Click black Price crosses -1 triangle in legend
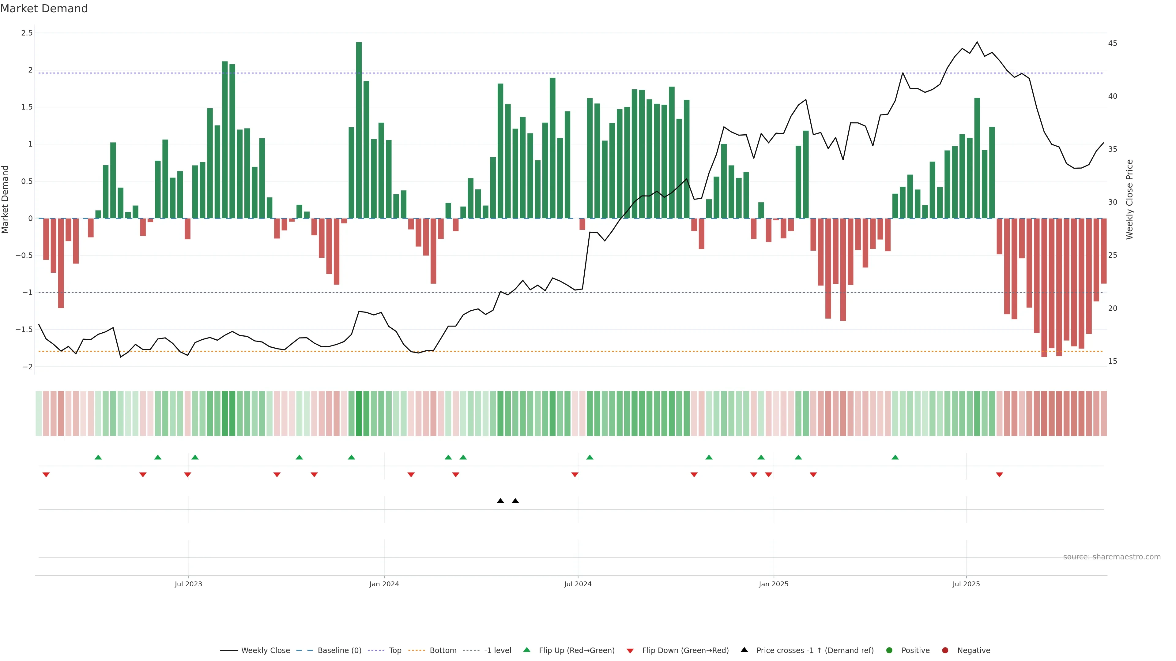Image resolution: width=1176 pixels, height=661 pixels. point(744,650)
